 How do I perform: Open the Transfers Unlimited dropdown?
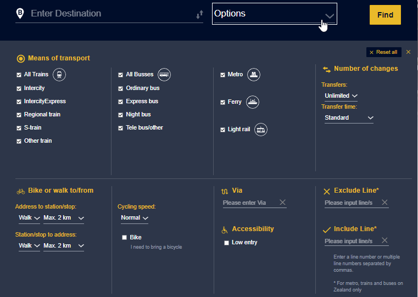pos(341,96)
